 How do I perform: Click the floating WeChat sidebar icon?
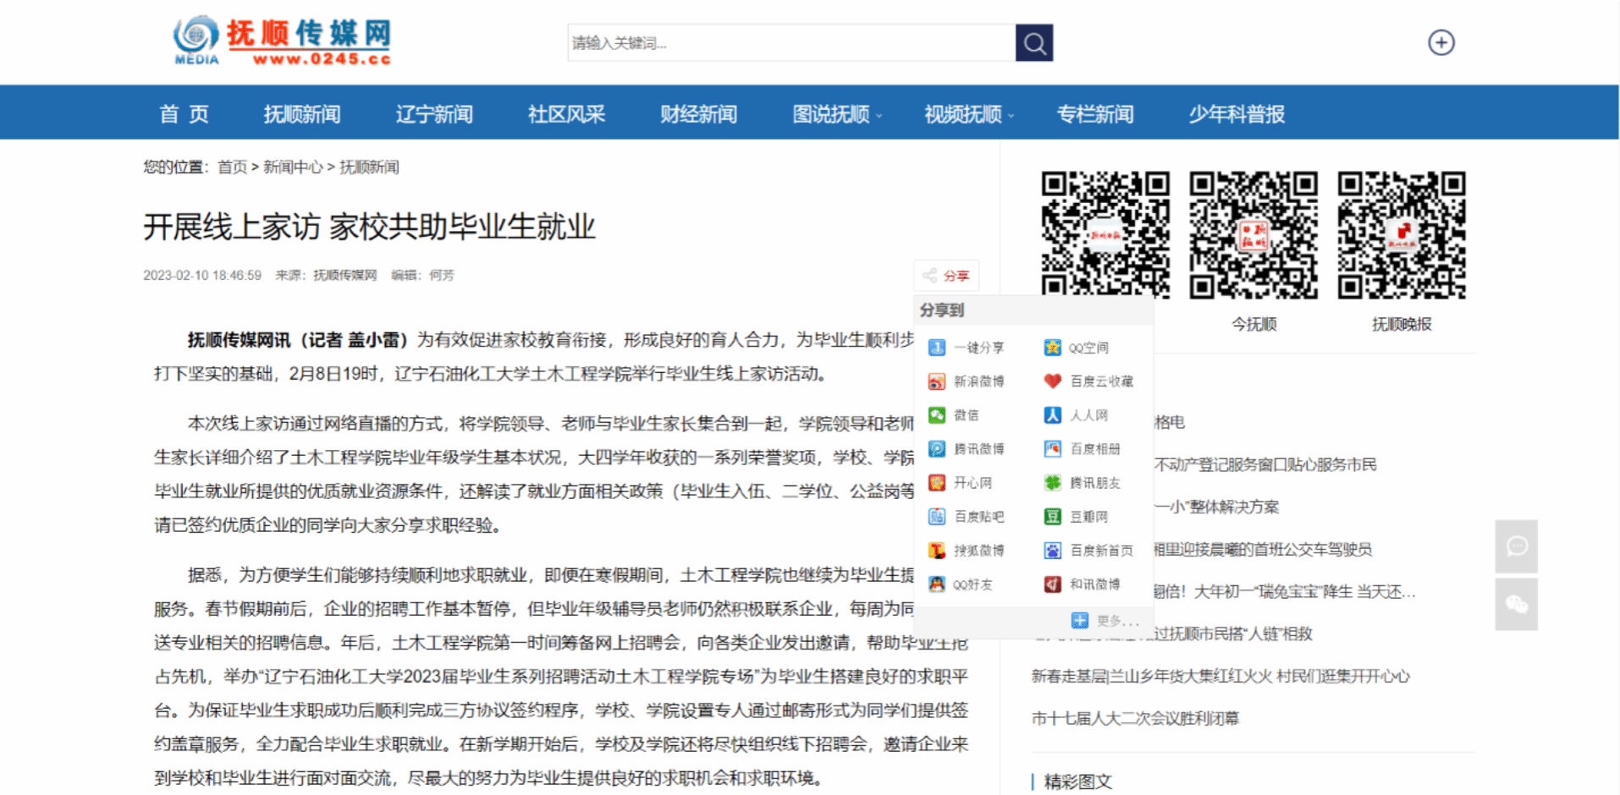1516,605
